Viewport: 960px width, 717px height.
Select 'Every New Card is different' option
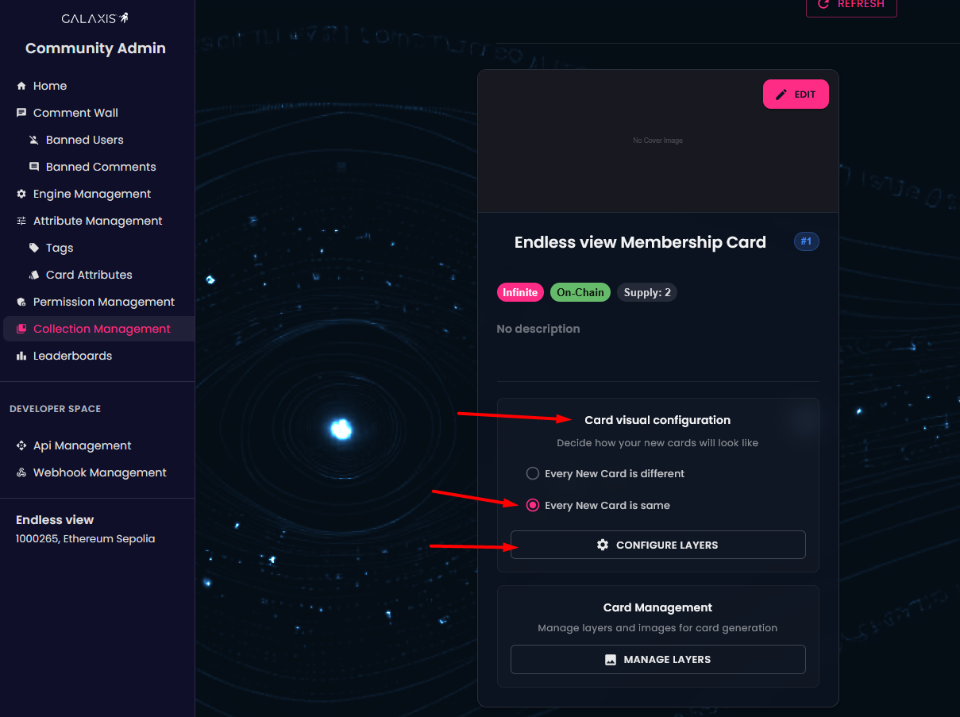(533, 473)
